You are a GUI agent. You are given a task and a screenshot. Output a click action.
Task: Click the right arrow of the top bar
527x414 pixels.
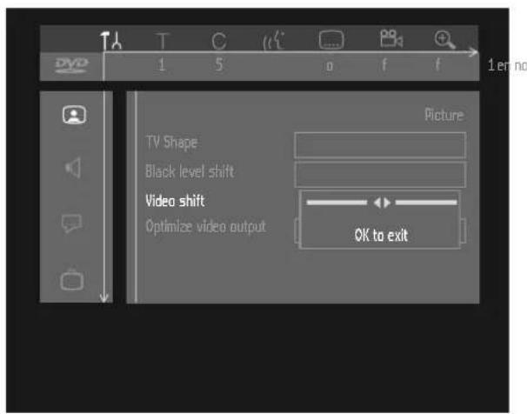tap(473, 52)
